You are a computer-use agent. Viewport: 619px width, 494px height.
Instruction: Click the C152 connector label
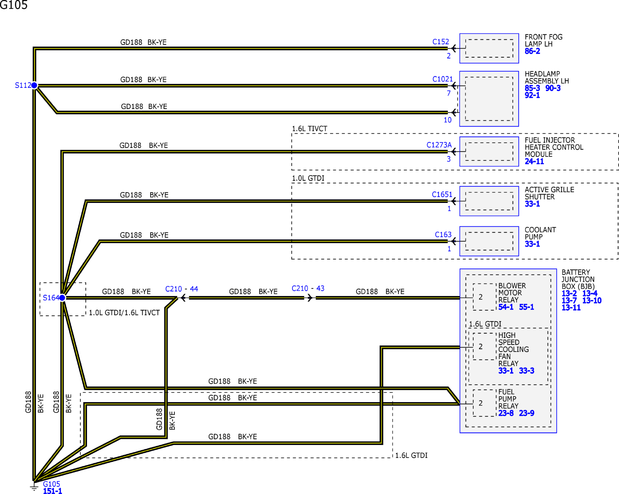pos(441,42)
